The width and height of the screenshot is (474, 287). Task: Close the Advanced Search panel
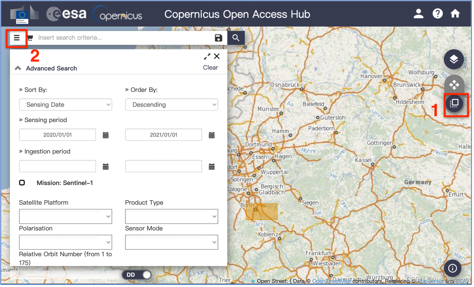[217, 56]
